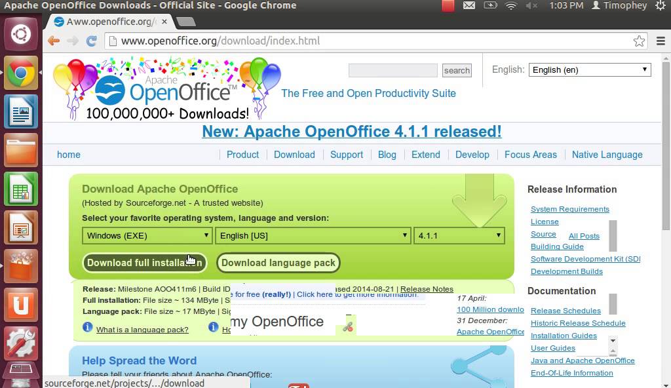Open the Release Notes link
The width and height of the screenshot is (671, 388).
coord(427,289)
